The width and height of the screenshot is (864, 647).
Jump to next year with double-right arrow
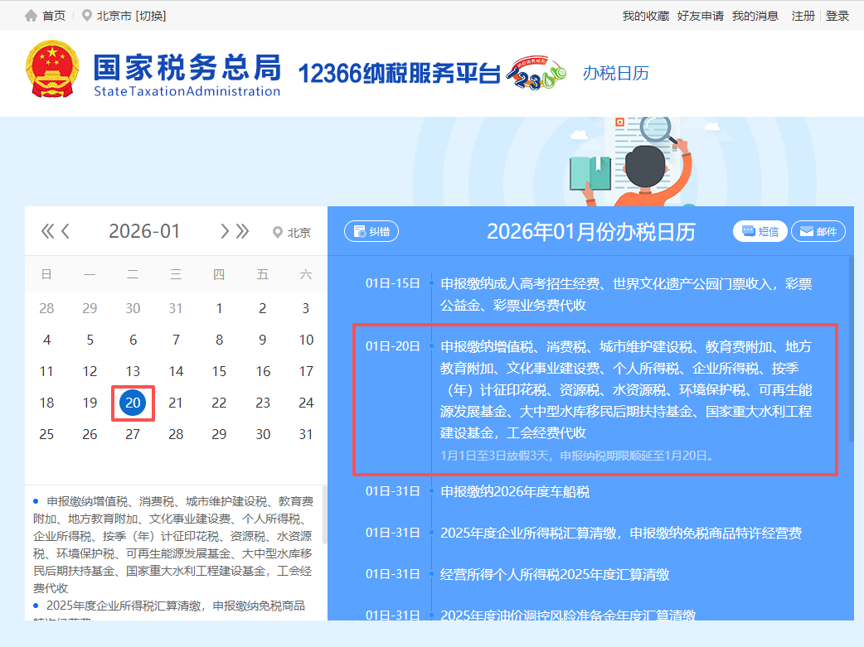point(242,232)
